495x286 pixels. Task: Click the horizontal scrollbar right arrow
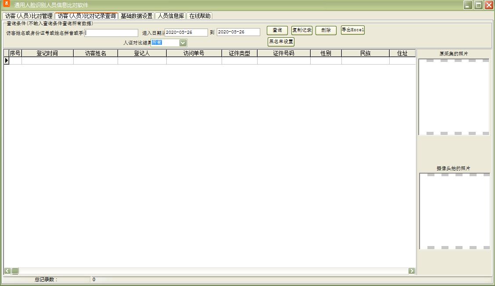(x=411, y=271)
